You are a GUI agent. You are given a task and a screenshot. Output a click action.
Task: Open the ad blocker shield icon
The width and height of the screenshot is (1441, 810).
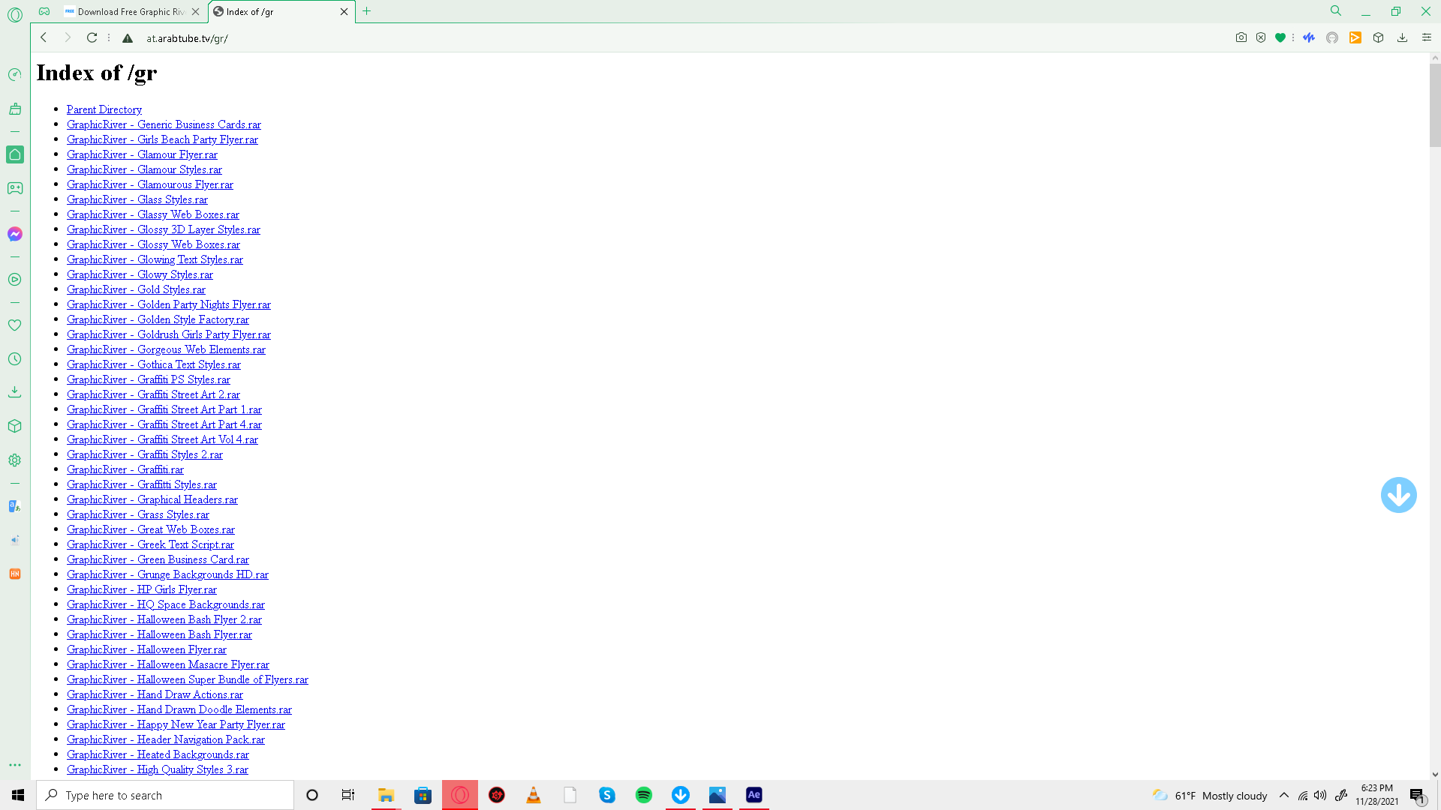[x=1261, y=37]
